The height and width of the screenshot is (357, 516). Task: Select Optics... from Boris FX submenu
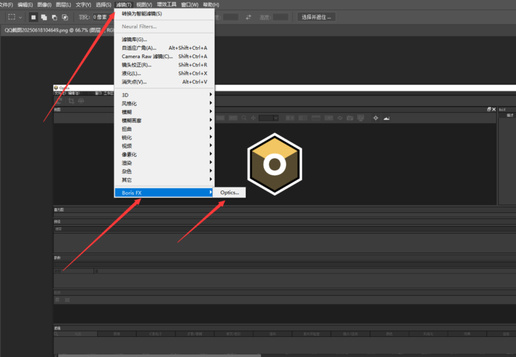pos(230,192)
